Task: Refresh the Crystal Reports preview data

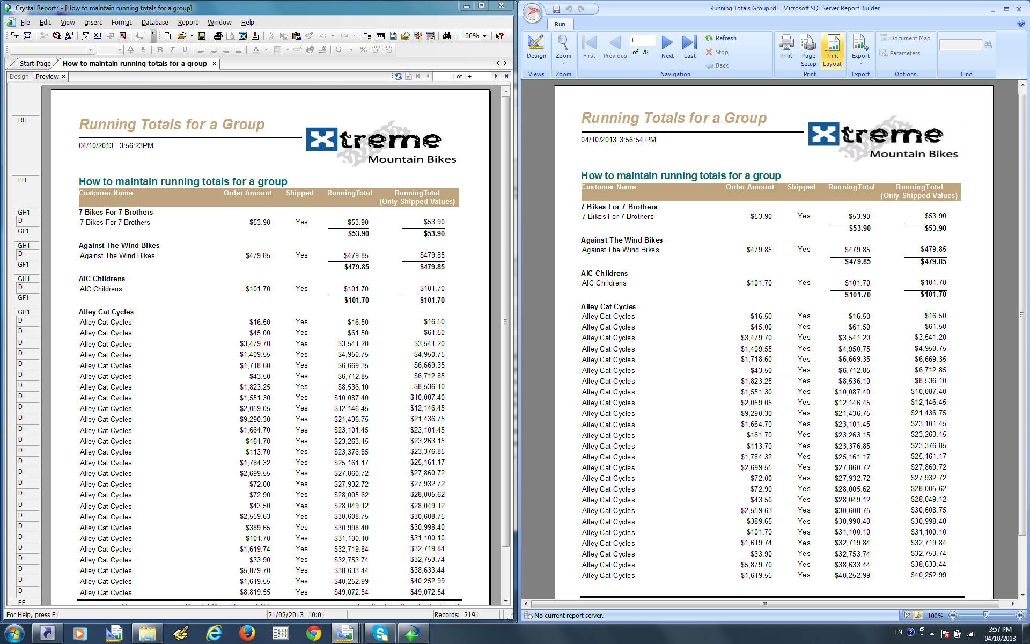Action: 399,76
